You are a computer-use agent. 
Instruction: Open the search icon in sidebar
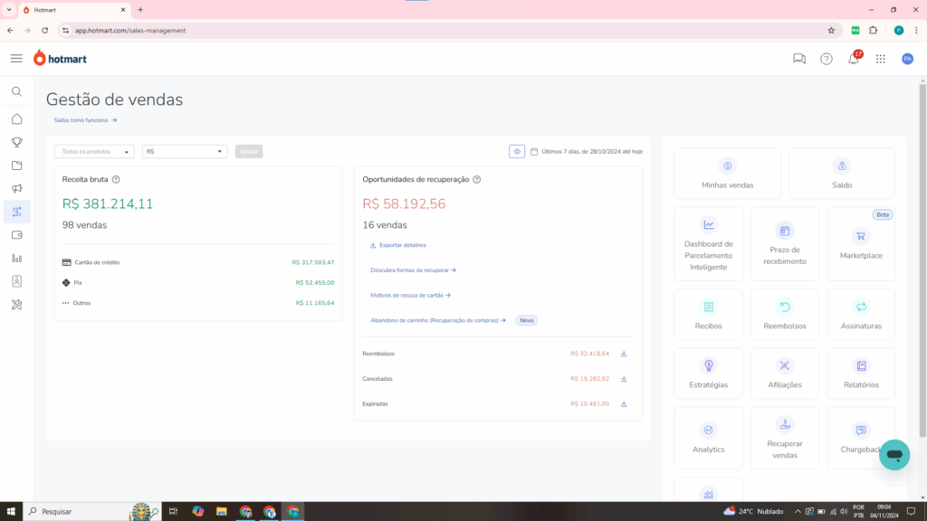coord(16,91)
